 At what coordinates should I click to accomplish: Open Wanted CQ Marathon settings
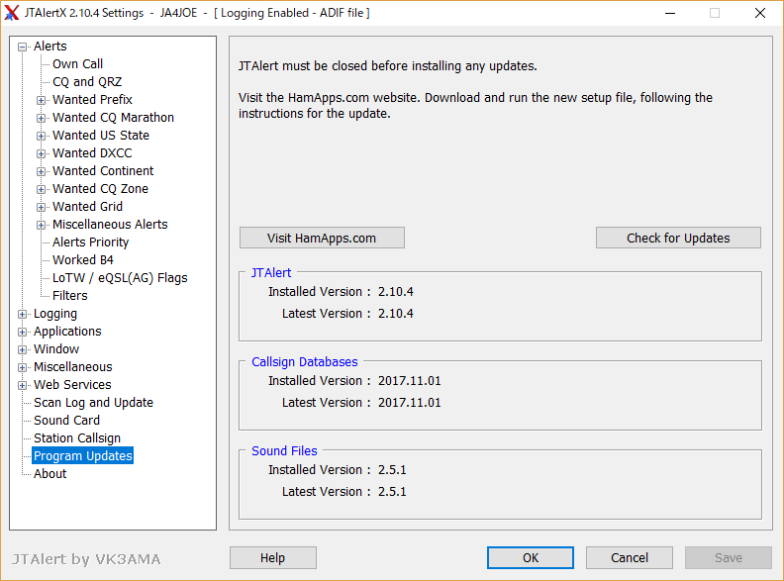pos(114,118)
